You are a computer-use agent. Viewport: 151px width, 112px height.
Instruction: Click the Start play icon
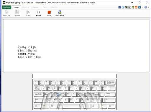(x=28, y=13)
